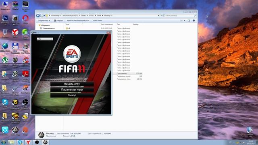Click Компьютер breadcrumb in address bar

(x=55, y=16)
